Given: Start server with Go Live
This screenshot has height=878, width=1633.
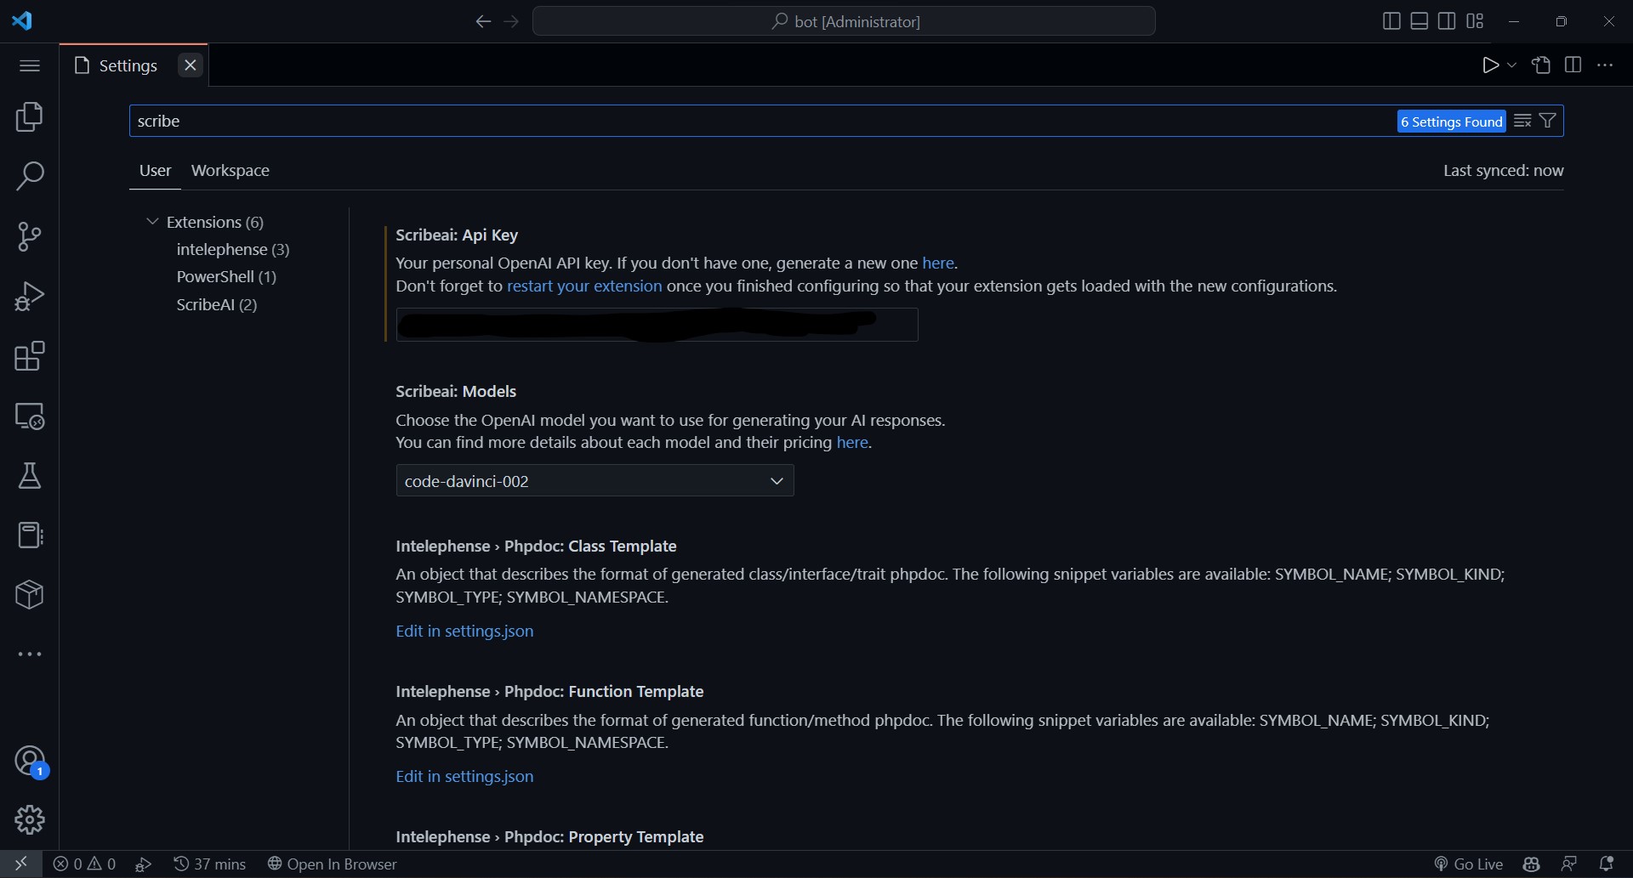Looking at the screenshot, I should [x=1469, y=864].
